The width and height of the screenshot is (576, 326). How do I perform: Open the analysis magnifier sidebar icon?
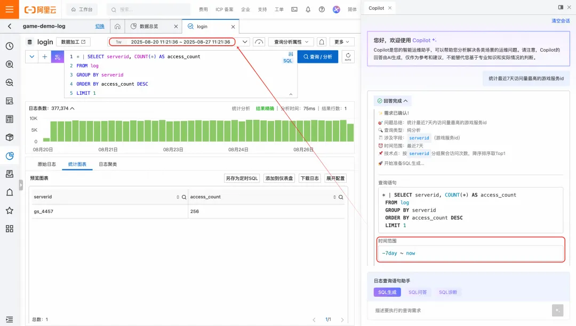tap(10, 83)
